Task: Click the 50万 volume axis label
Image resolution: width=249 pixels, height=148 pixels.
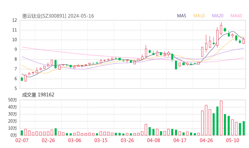Action: tap(12, 100)
